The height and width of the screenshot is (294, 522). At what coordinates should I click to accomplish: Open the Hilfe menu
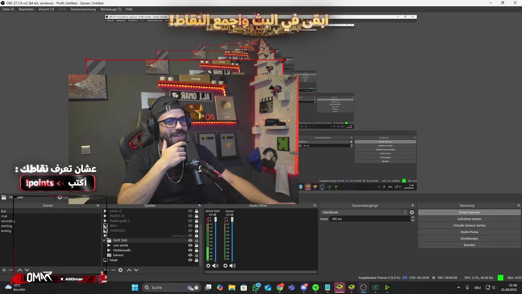(129, 9)
